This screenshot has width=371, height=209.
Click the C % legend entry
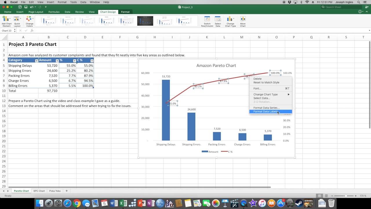pyautogui.click(x=227, y=152)
